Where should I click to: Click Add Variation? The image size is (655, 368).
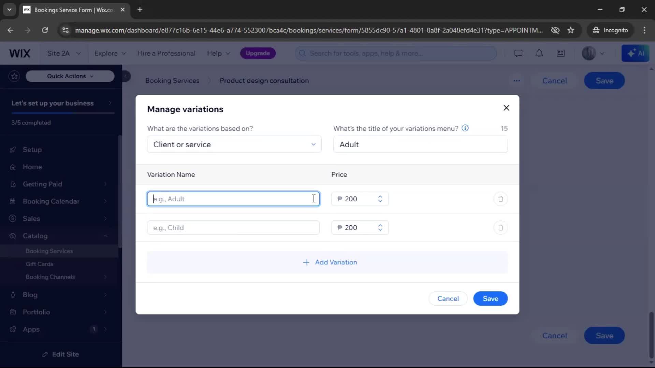coord(327,262)
